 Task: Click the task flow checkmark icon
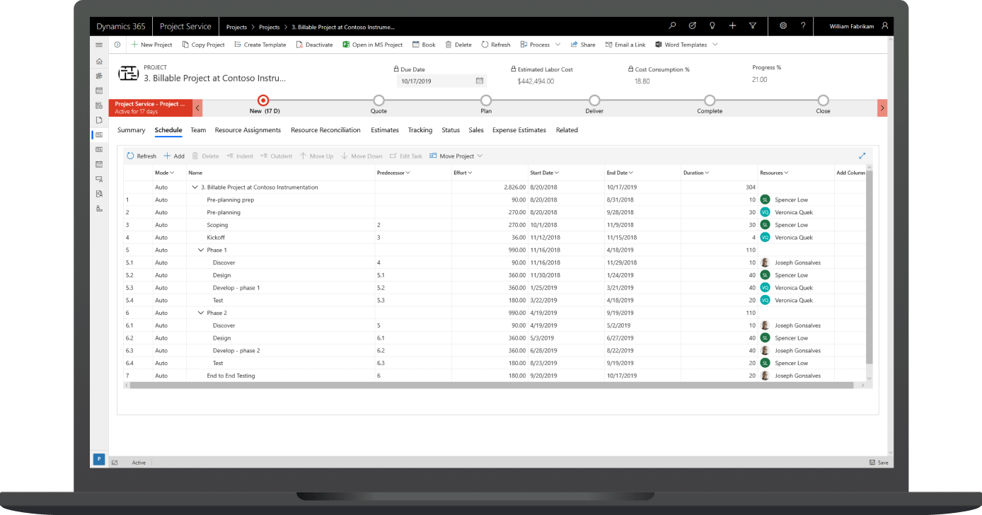coord(692,26)
